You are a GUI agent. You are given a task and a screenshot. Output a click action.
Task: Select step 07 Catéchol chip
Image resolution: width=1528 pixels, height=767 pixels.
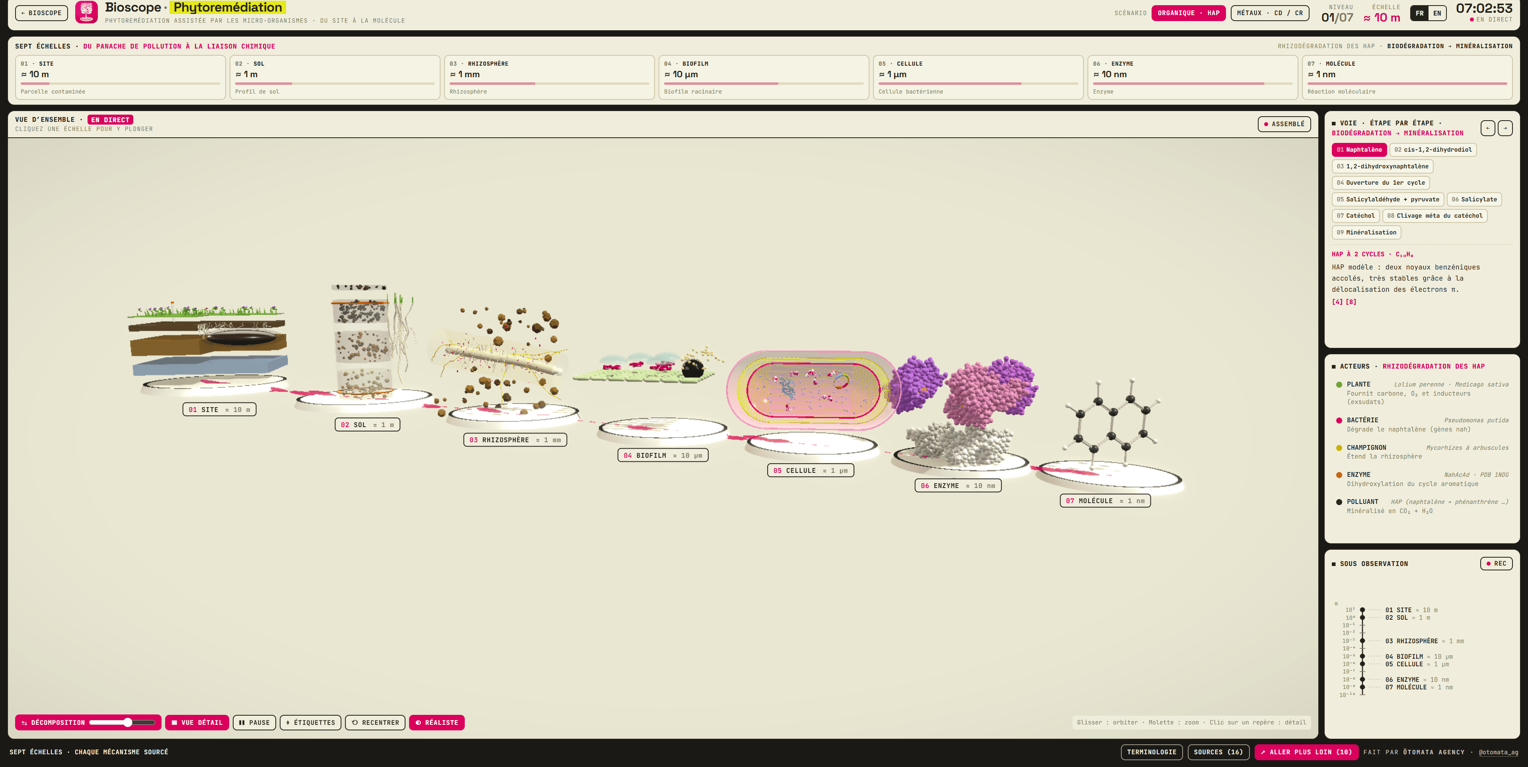tap(1355, 216)
